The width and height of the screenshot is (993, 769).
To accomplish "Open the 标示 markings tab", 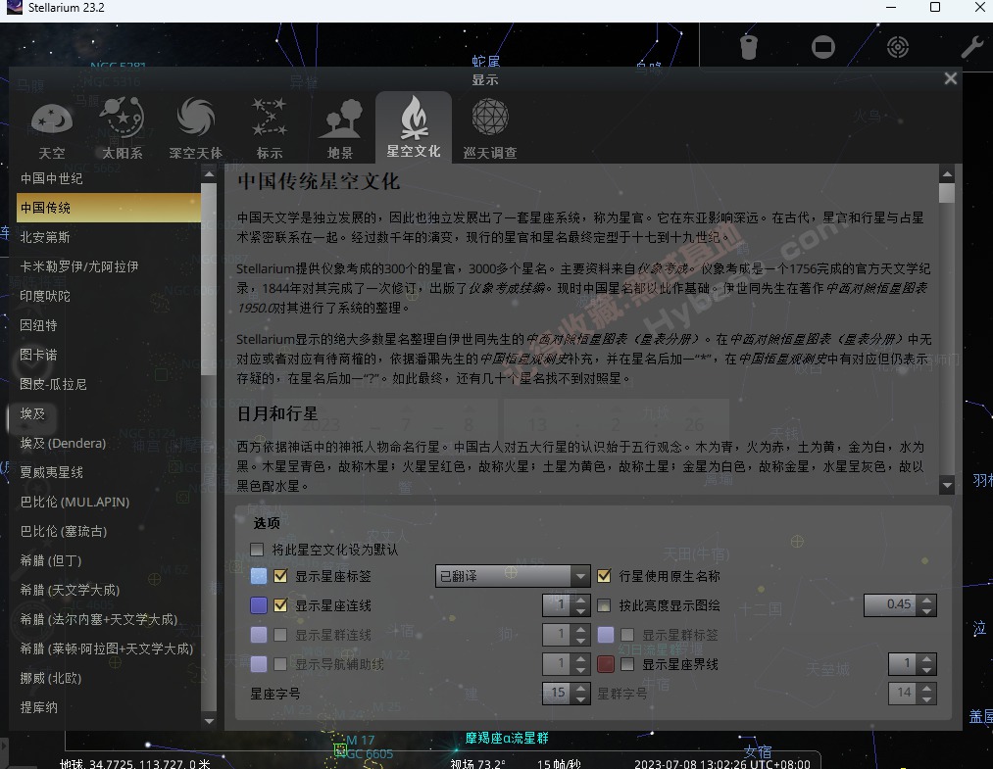I will click(270, 128).
